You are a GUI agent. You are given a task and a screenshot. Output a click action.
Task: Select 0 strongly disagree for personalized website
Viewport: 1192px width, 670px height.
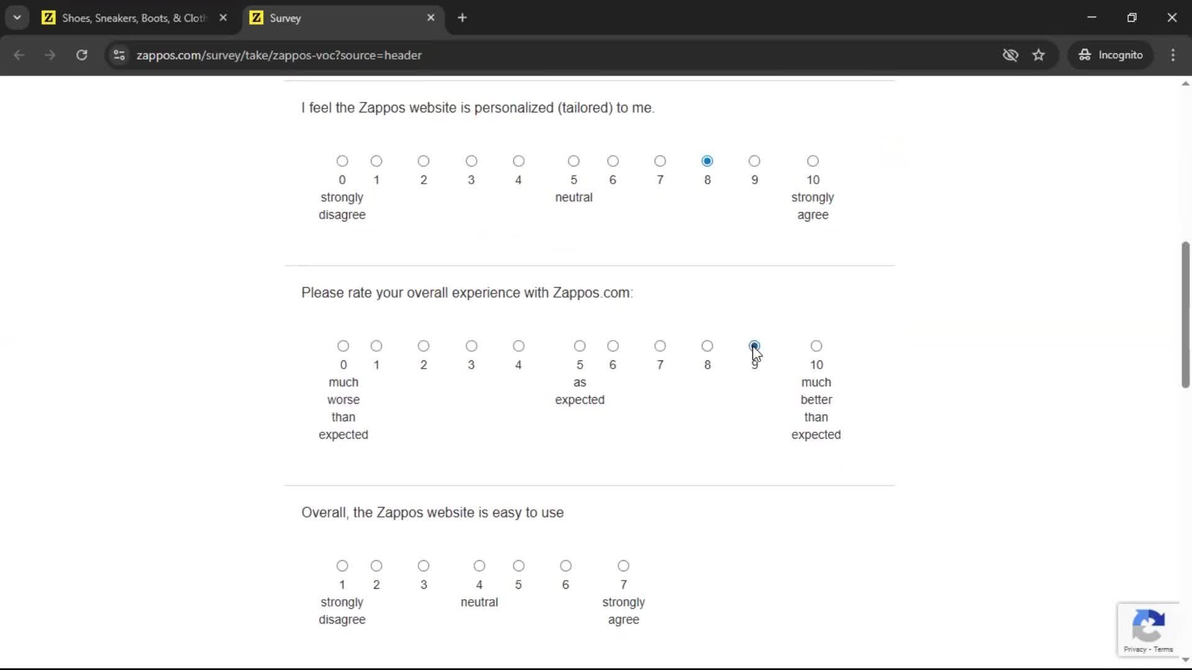342,161
